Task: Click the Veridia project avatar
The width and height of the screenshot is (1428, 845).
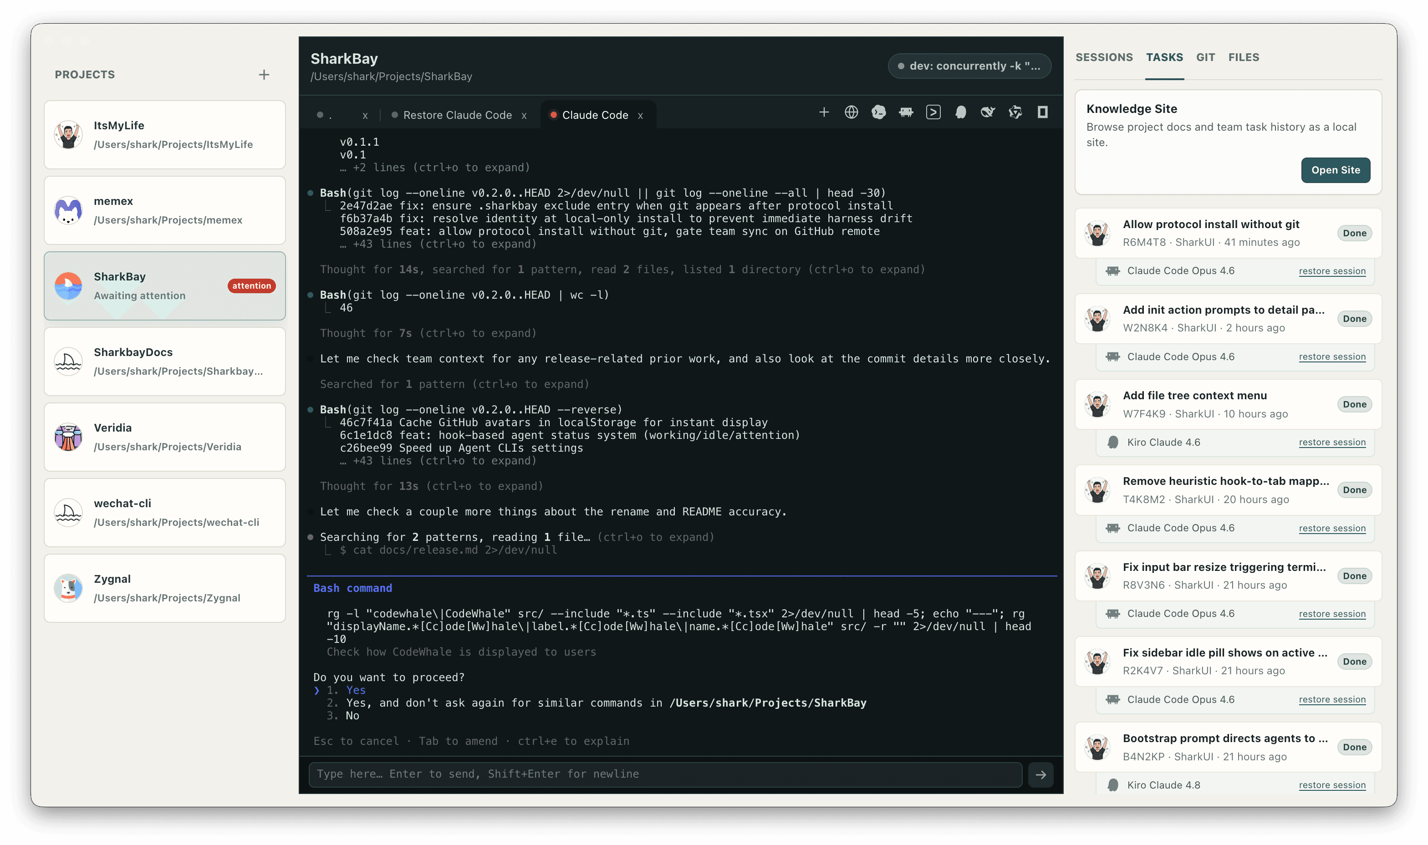Action: 68,438
